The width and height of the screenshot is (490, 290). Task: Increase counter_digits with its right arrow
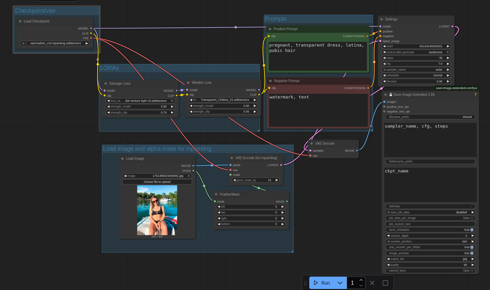(x=473, y=236)
